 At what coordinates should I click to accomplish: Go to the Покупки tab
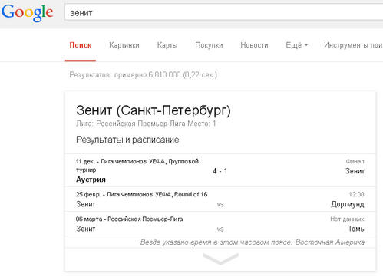pyautogui.click(x=209, y=45)
